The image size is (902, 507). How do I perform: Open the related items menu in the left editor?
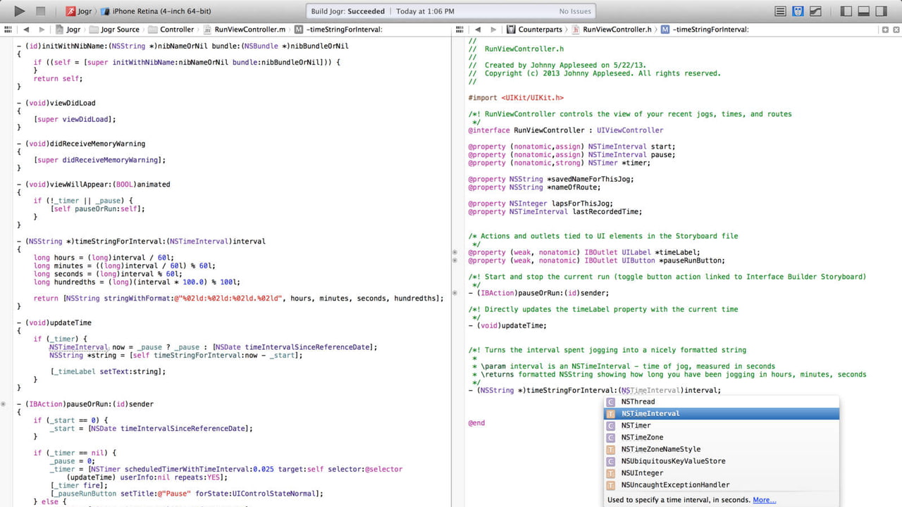click(x=8, y=30)
